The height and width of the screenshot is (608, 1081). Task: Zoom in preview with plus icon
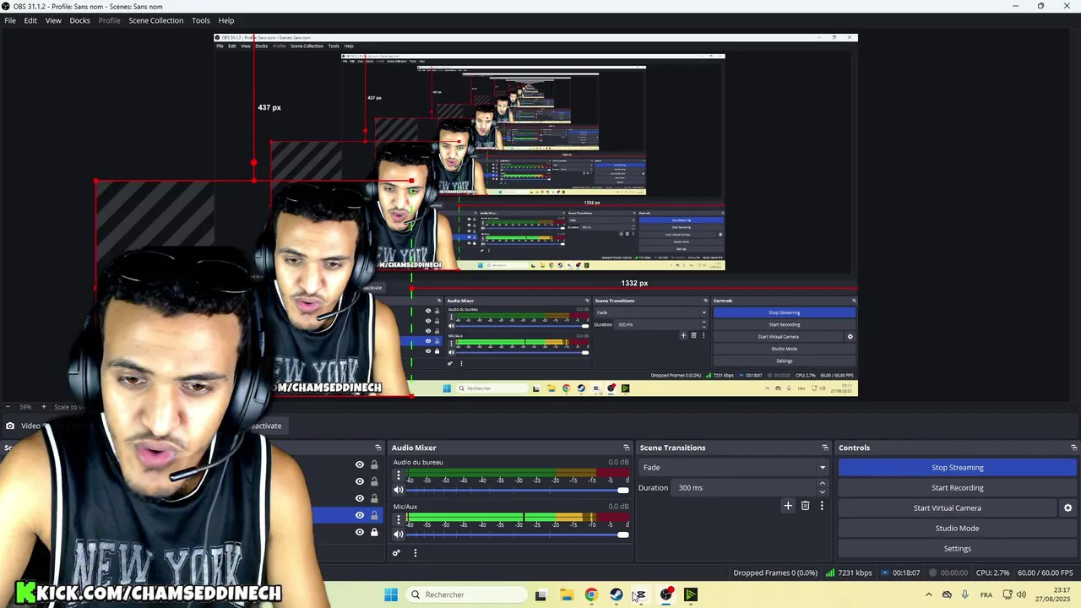(44, 407)
